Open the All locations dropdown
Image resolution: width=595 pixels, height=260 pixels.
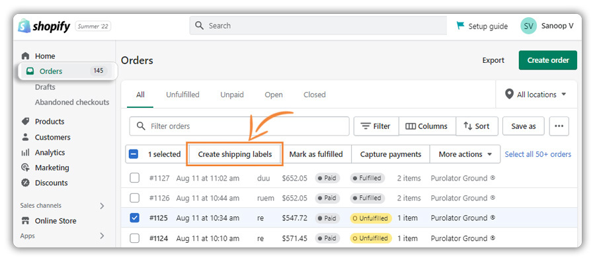point(536,94)
